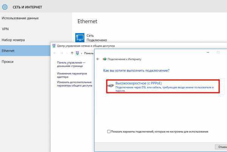The height and width of the screenshot is (152, 227).
Task: Click the Отмена button in the wizard
Action: [221, 147]
